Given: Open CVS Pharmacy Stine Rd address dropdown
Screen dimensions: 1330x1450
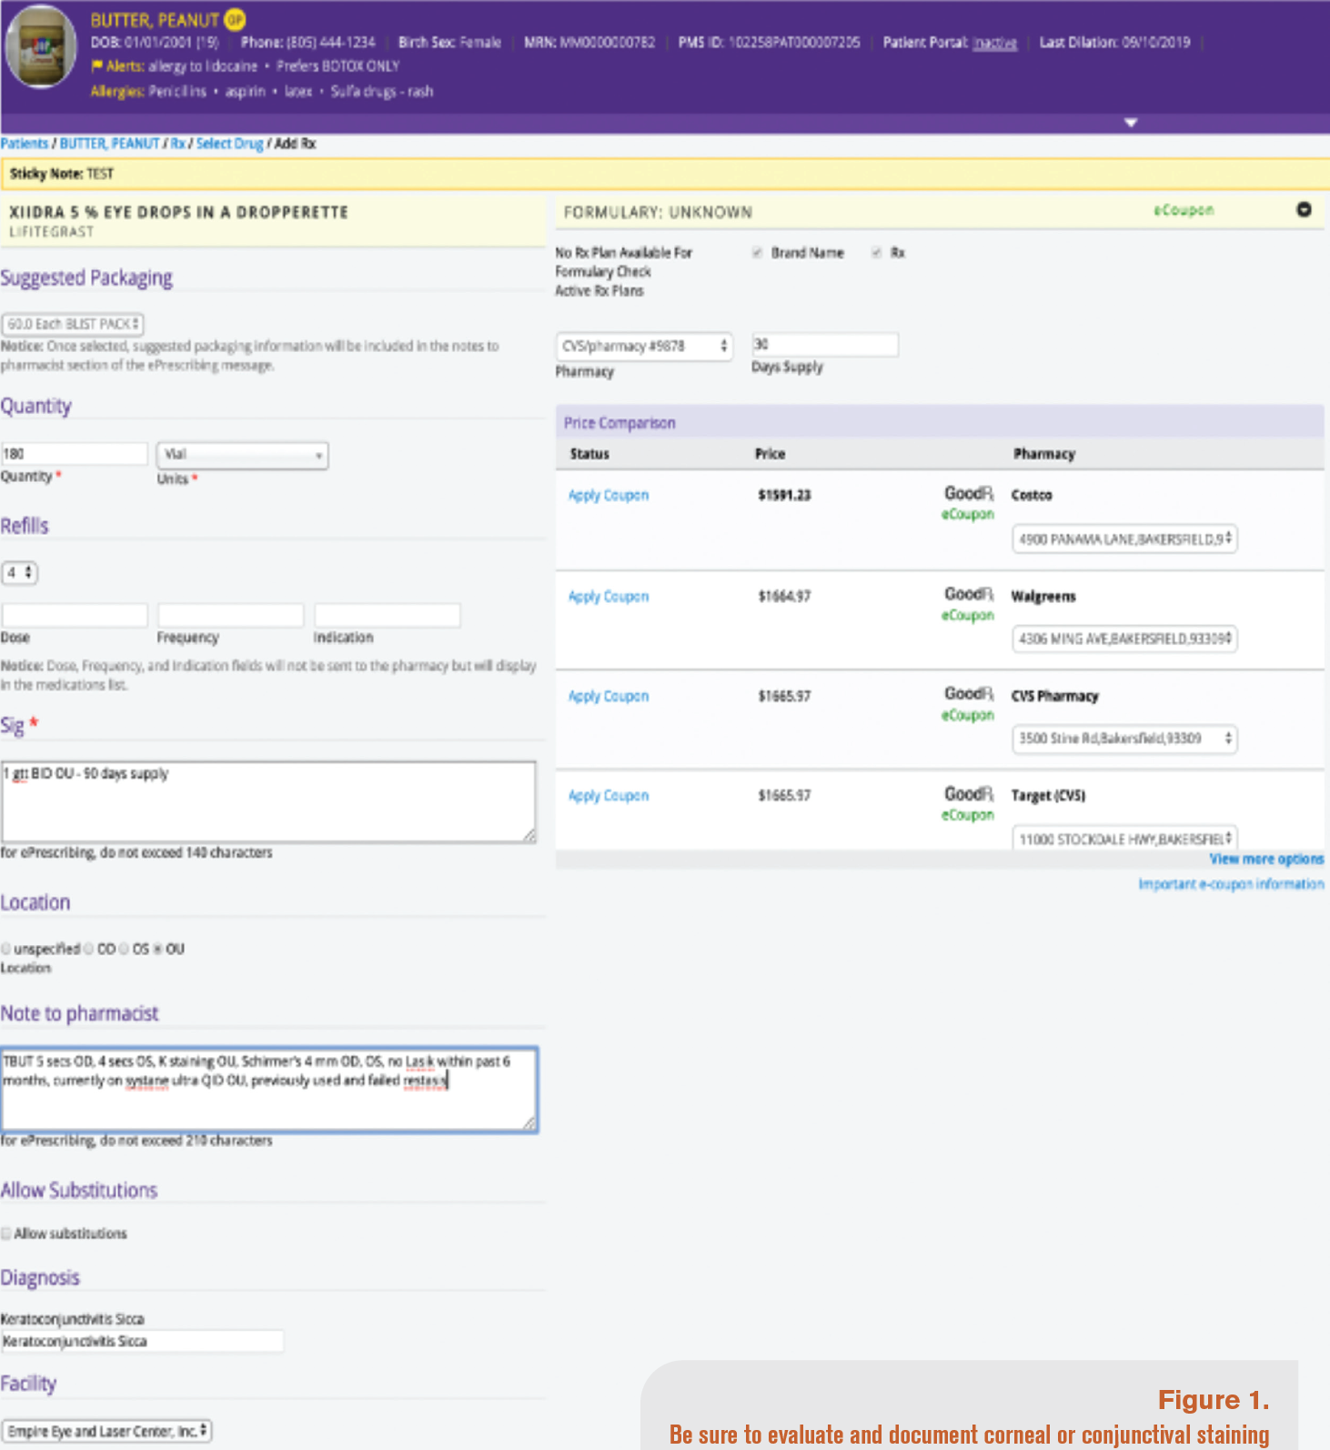Looking at the screenshot, I should click(1125, 739).
